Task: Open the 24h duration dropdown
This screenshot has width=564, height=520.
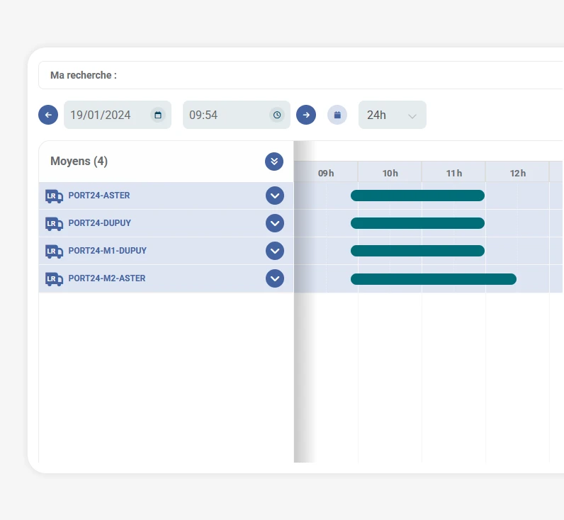Action: 393,115
